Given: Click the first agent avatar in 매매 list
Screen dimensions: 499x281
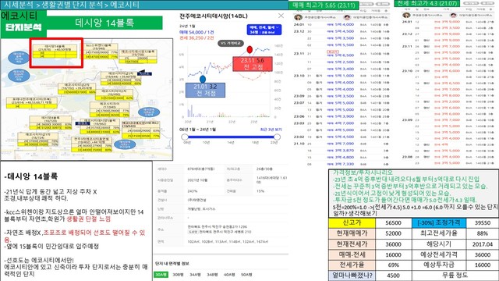Looking at the screenshot, I should coord(298,17).
